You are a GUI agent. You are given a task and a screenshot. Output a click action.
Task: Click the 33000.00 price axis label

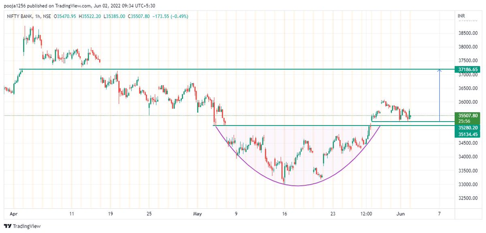tap(468, 185)
